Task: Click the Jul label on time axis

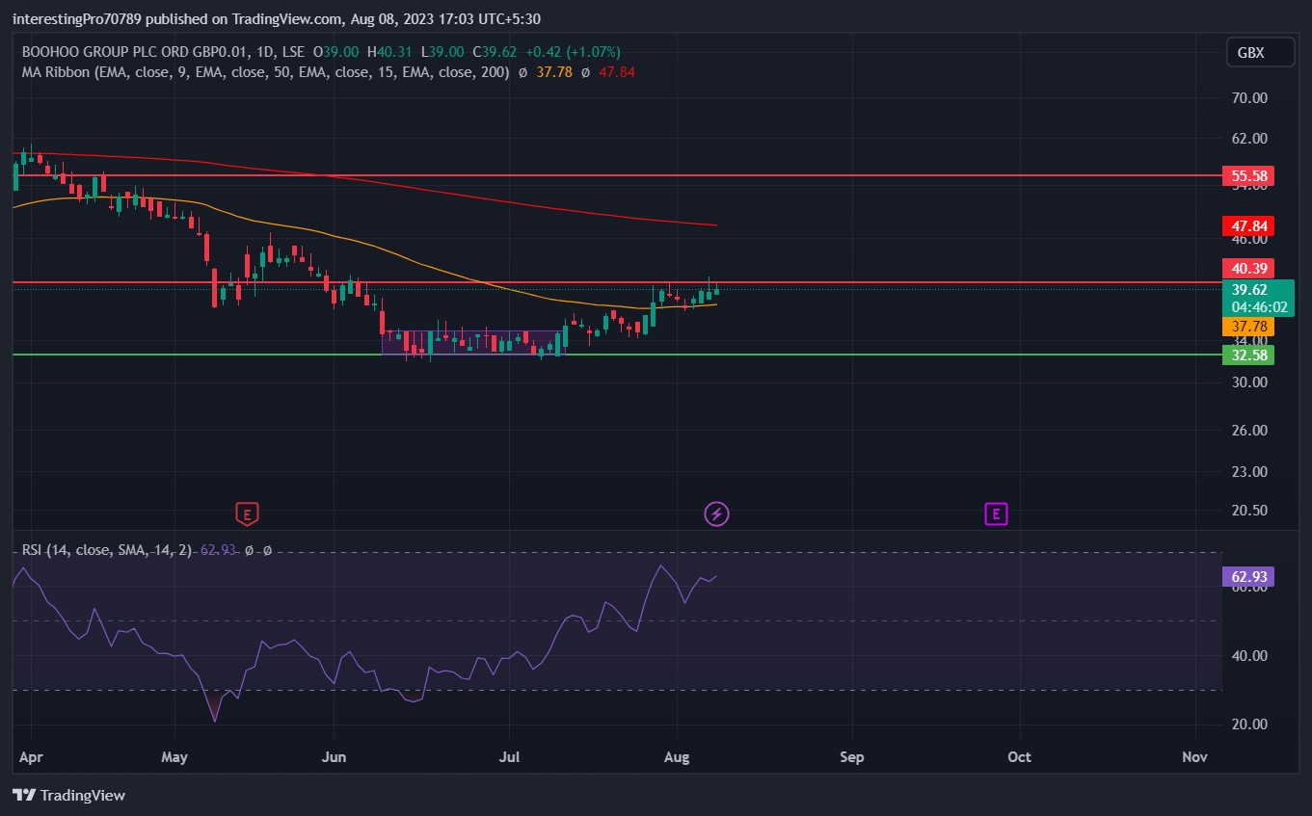Action: [x=509, y=757]
